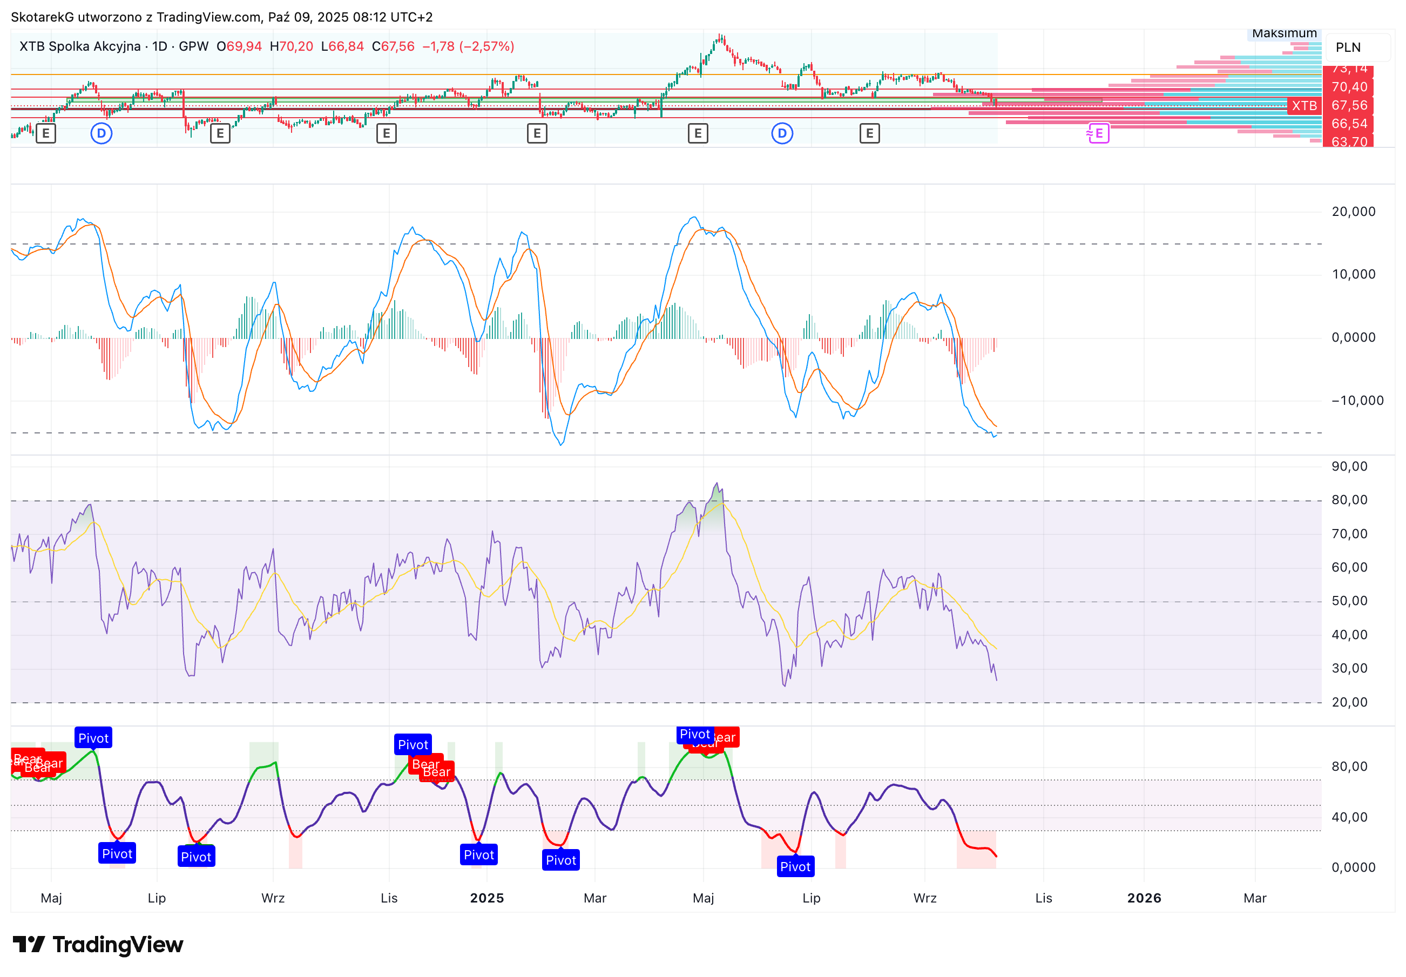This screenshot has width=1406, height=977.
Task: Click top Pivot label near Maj 2025
Action: click(694, 734)
